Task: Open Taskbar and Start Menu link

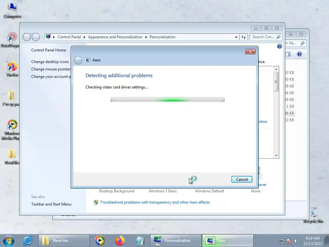Action: coord(51,204)
